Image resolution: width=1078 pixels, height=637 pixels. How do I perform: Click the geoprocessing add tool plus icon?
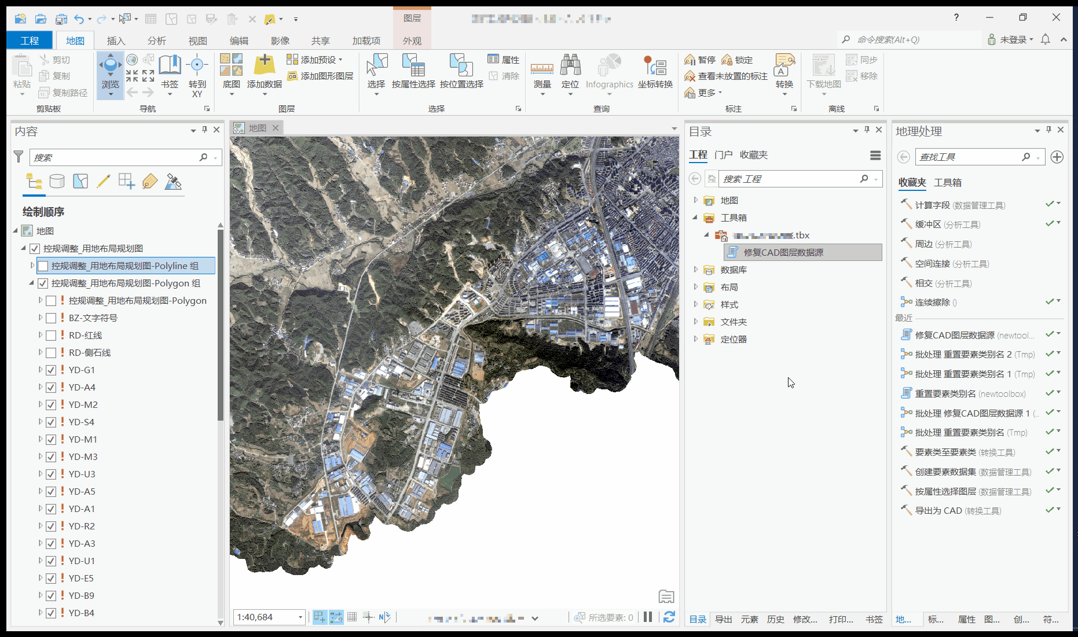tap(1057, 157)
